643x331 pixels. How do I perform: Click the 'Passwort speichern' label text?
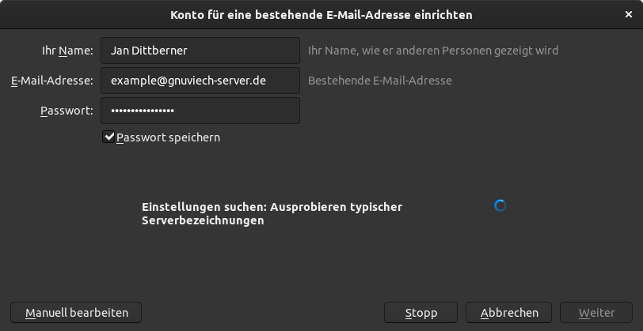(x=168, y=137)
